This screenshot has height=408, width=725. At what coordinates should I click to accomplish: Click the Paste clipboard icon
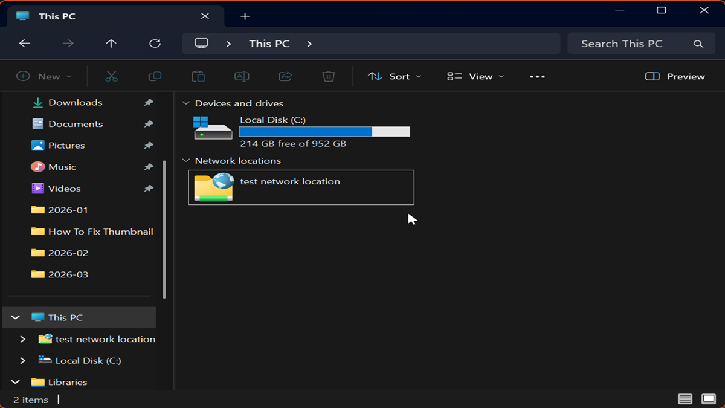[x=198, y=76]
